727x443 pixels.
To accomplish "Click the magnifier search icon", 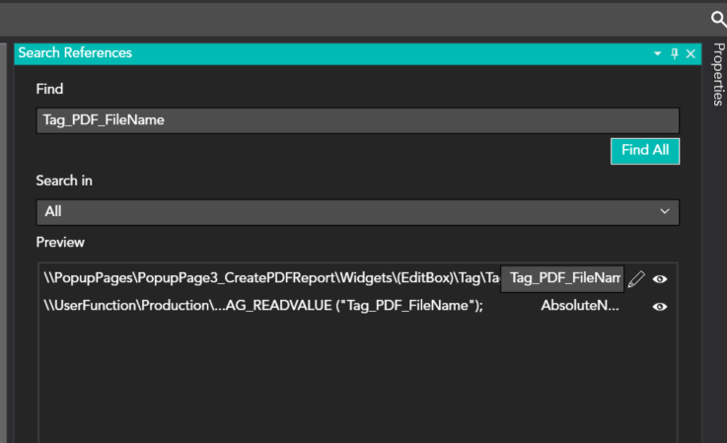I will point(717,19).
